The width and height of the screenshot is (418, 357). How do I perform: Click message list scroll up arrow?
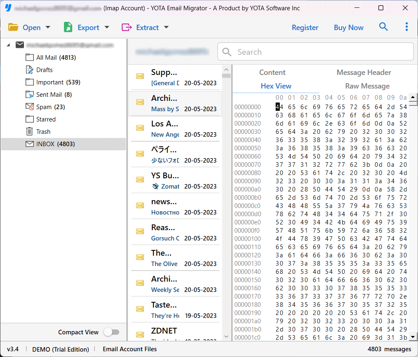tap(226, 70)
